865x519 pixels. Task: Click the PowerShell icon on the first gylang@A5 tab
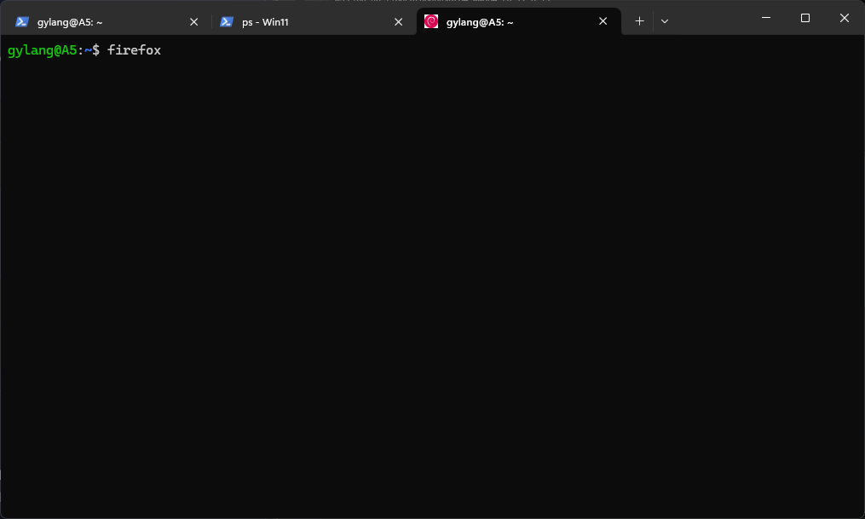[x=22, y=22]
